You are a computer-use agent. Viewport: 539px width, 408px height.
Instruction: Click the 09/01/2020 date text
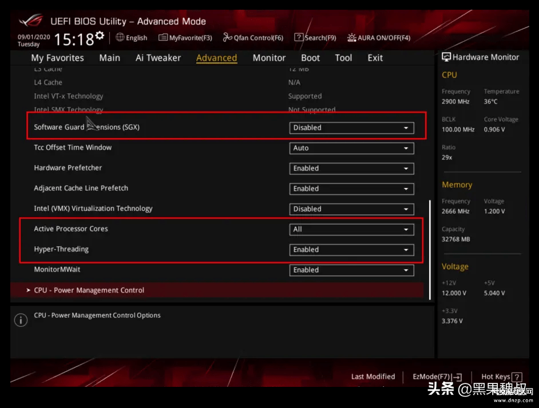tap(34, 37)
